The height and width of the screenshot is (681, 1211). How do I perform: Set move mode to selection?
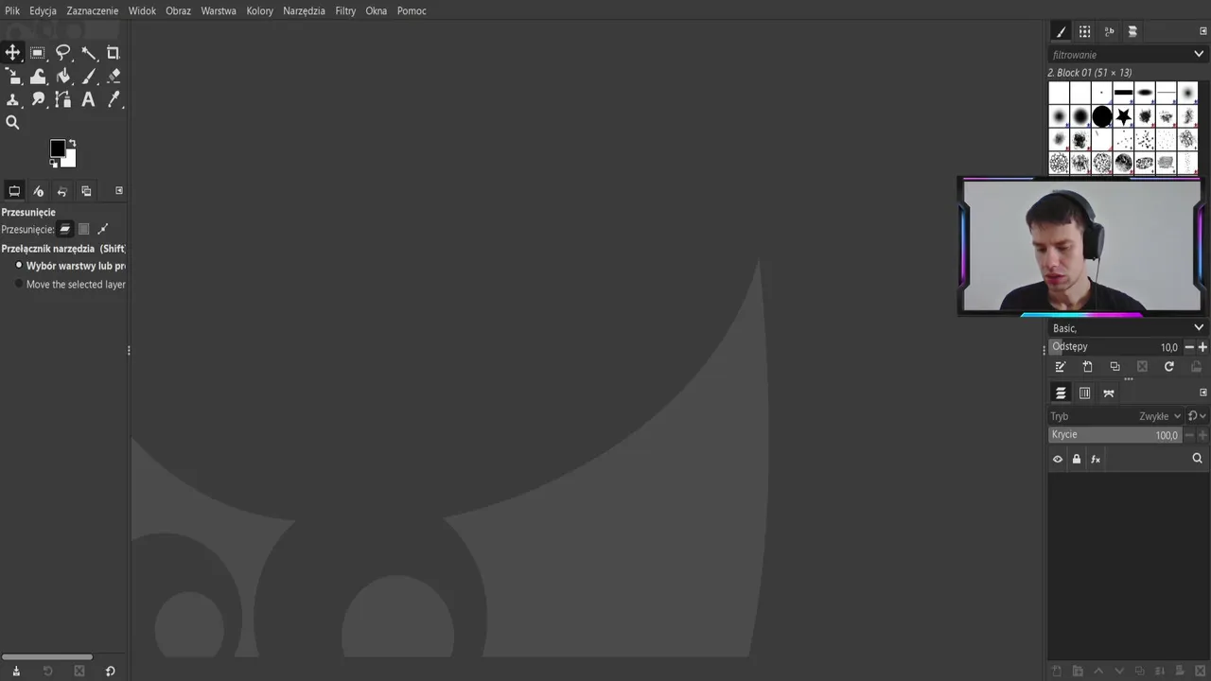(x=83, y=229)
